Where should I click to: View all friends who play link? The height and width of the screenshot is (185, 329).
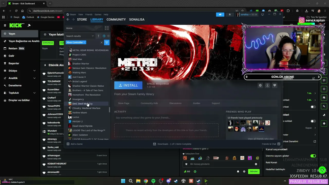pos(261,139)
